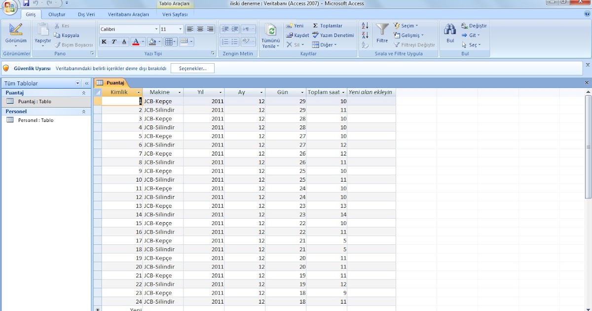The width and height of the screenshot is (592, 311).
Task: Open the Görünüm view button
Action: tap(16, 35)
